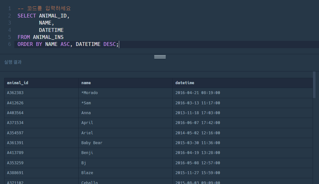Click NAME, on editor line 3
The width and height of the screenshot is (319, 184).
47,23
